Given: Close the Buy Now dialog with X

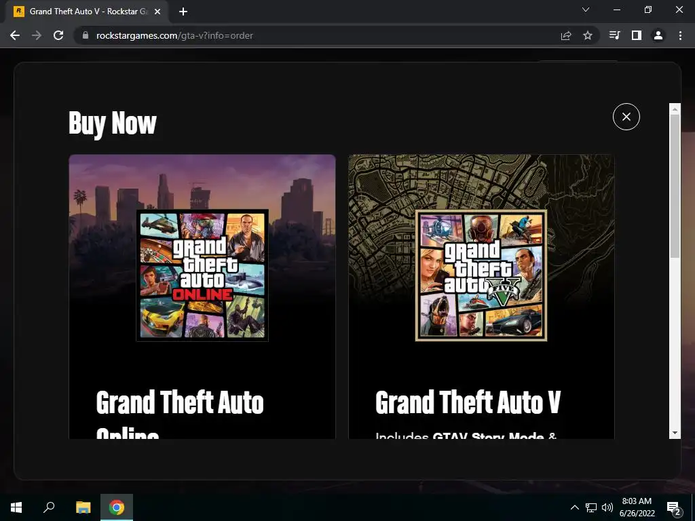Looking at the screenshot, I should point(626,117).
